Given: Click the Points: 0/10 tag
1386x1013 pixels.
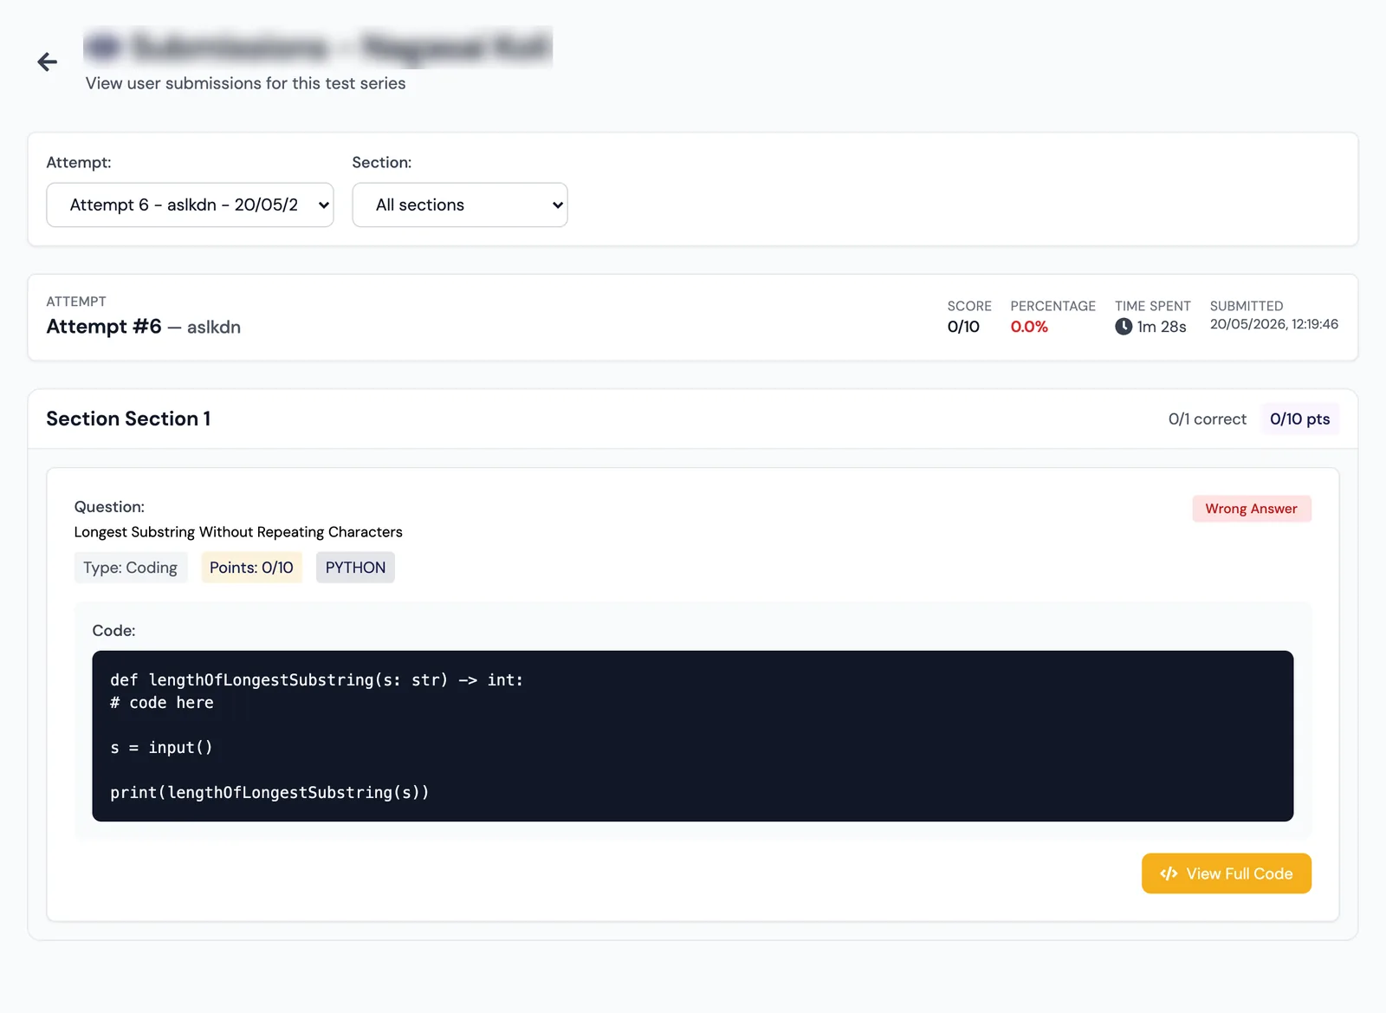Looking at the screenshot, I should tap(251, 568).
